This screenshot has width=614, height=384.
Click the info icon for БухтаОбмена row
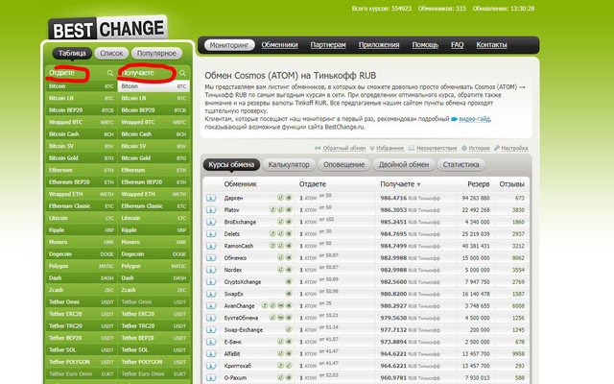[211, 318]
